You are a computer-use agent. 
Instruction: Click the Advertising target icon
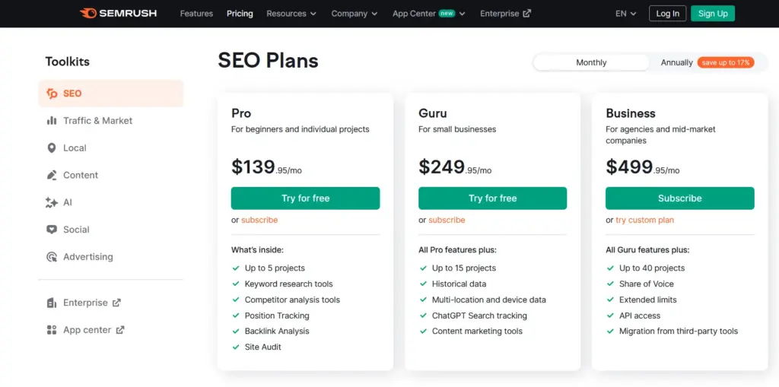pyautogui.click(x=52, y=257)
